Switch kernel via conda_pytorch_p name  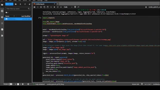click(154, 7)
